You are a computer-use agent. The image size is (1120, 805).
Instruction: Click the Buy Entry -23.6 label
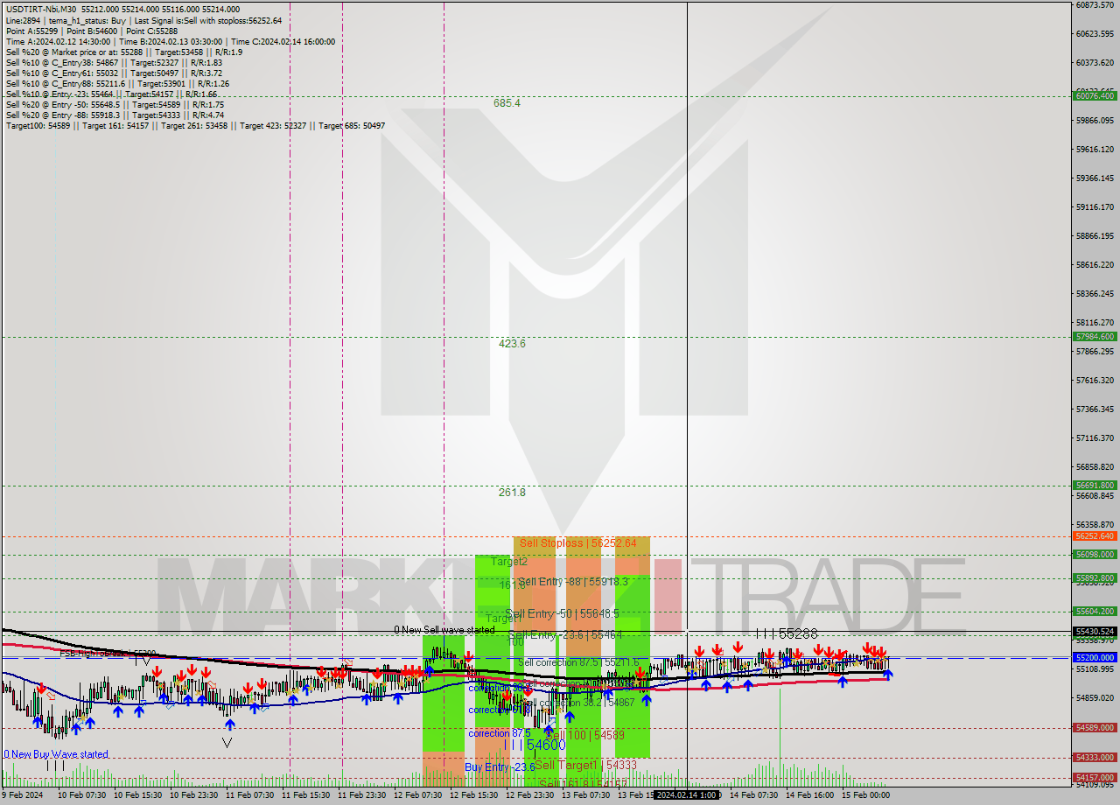tap(500, 767)
